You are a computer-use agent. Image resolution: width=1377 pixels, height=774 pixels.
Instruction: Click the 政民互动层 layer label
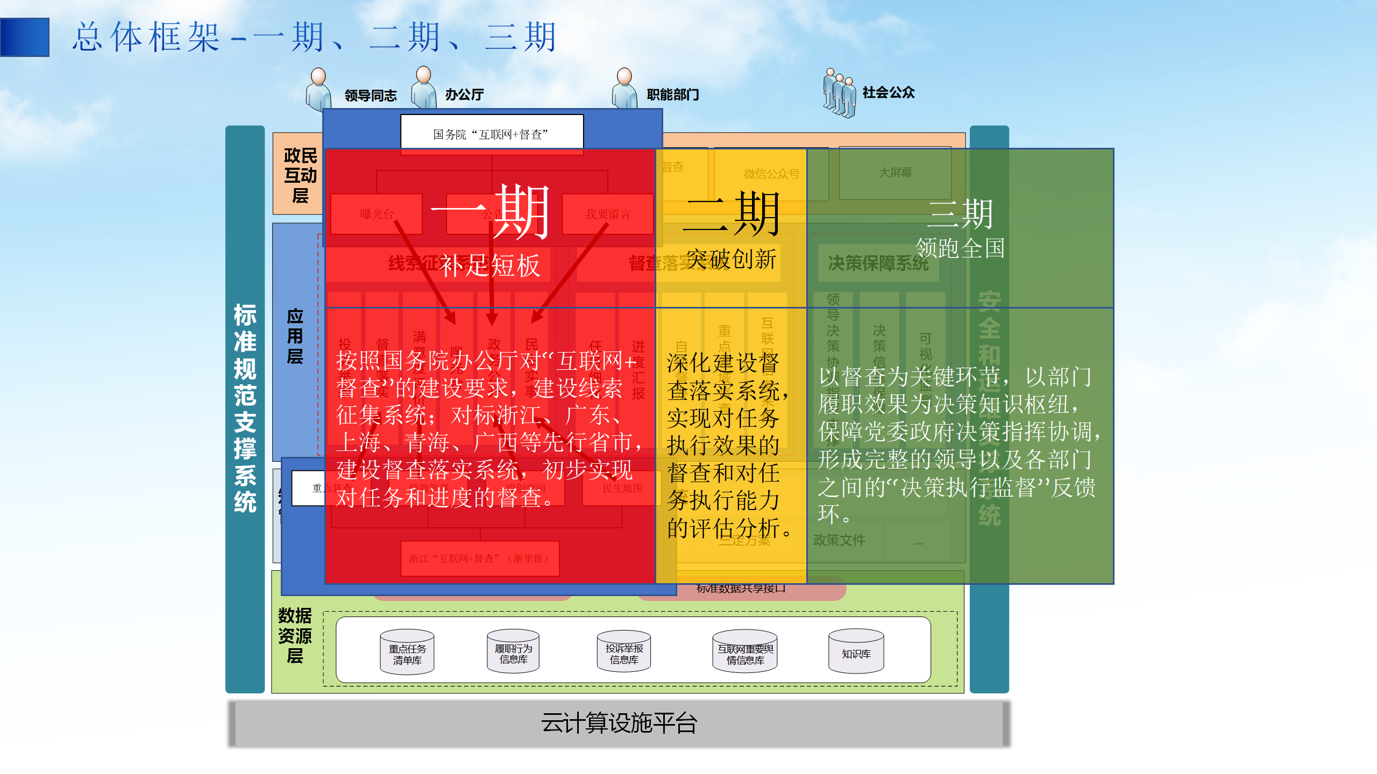[x=300, y=175]
